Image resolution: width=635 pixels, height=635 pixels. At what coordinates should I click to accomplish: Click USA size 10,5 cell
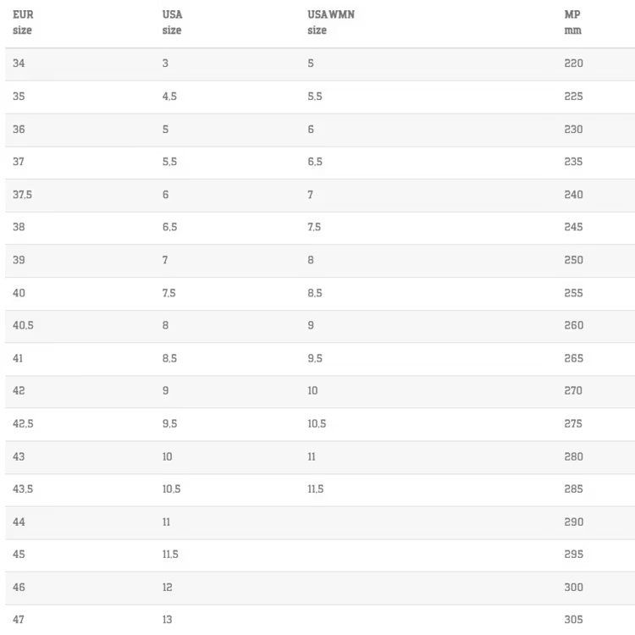click(171, 489)
